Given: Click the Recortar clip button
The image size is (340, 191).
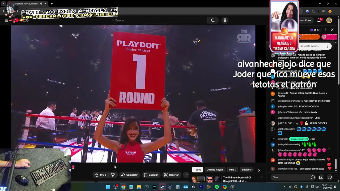Looking at the screenshot, I should [171, 175].
